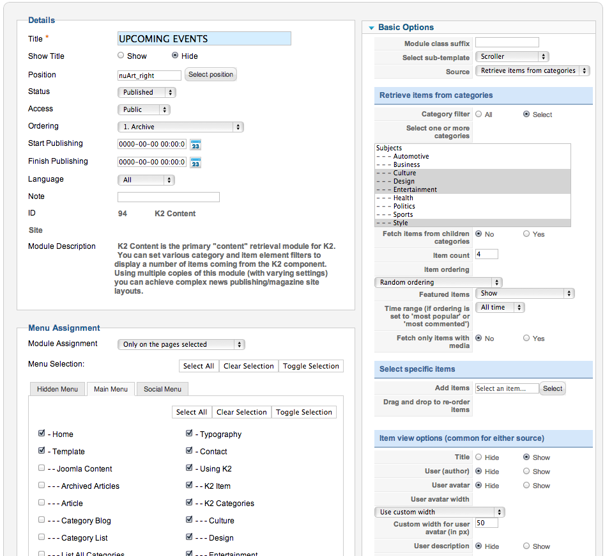Select Culture in the categories list
The width and height of the screenshot is (605, 556).
click(x=472, y=173)
